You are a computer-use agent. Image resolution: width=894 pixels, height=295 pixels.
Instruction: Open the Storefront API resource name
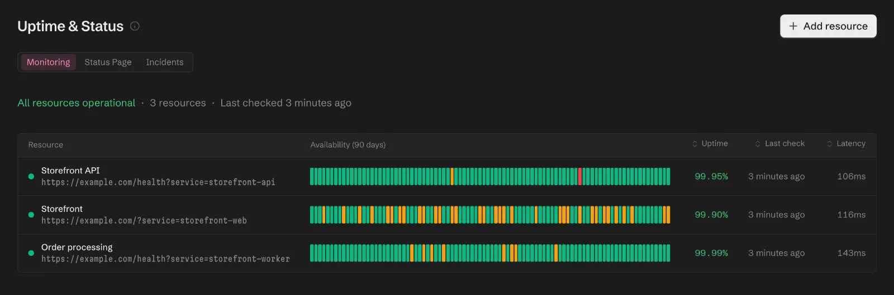(x=70, y=170)
